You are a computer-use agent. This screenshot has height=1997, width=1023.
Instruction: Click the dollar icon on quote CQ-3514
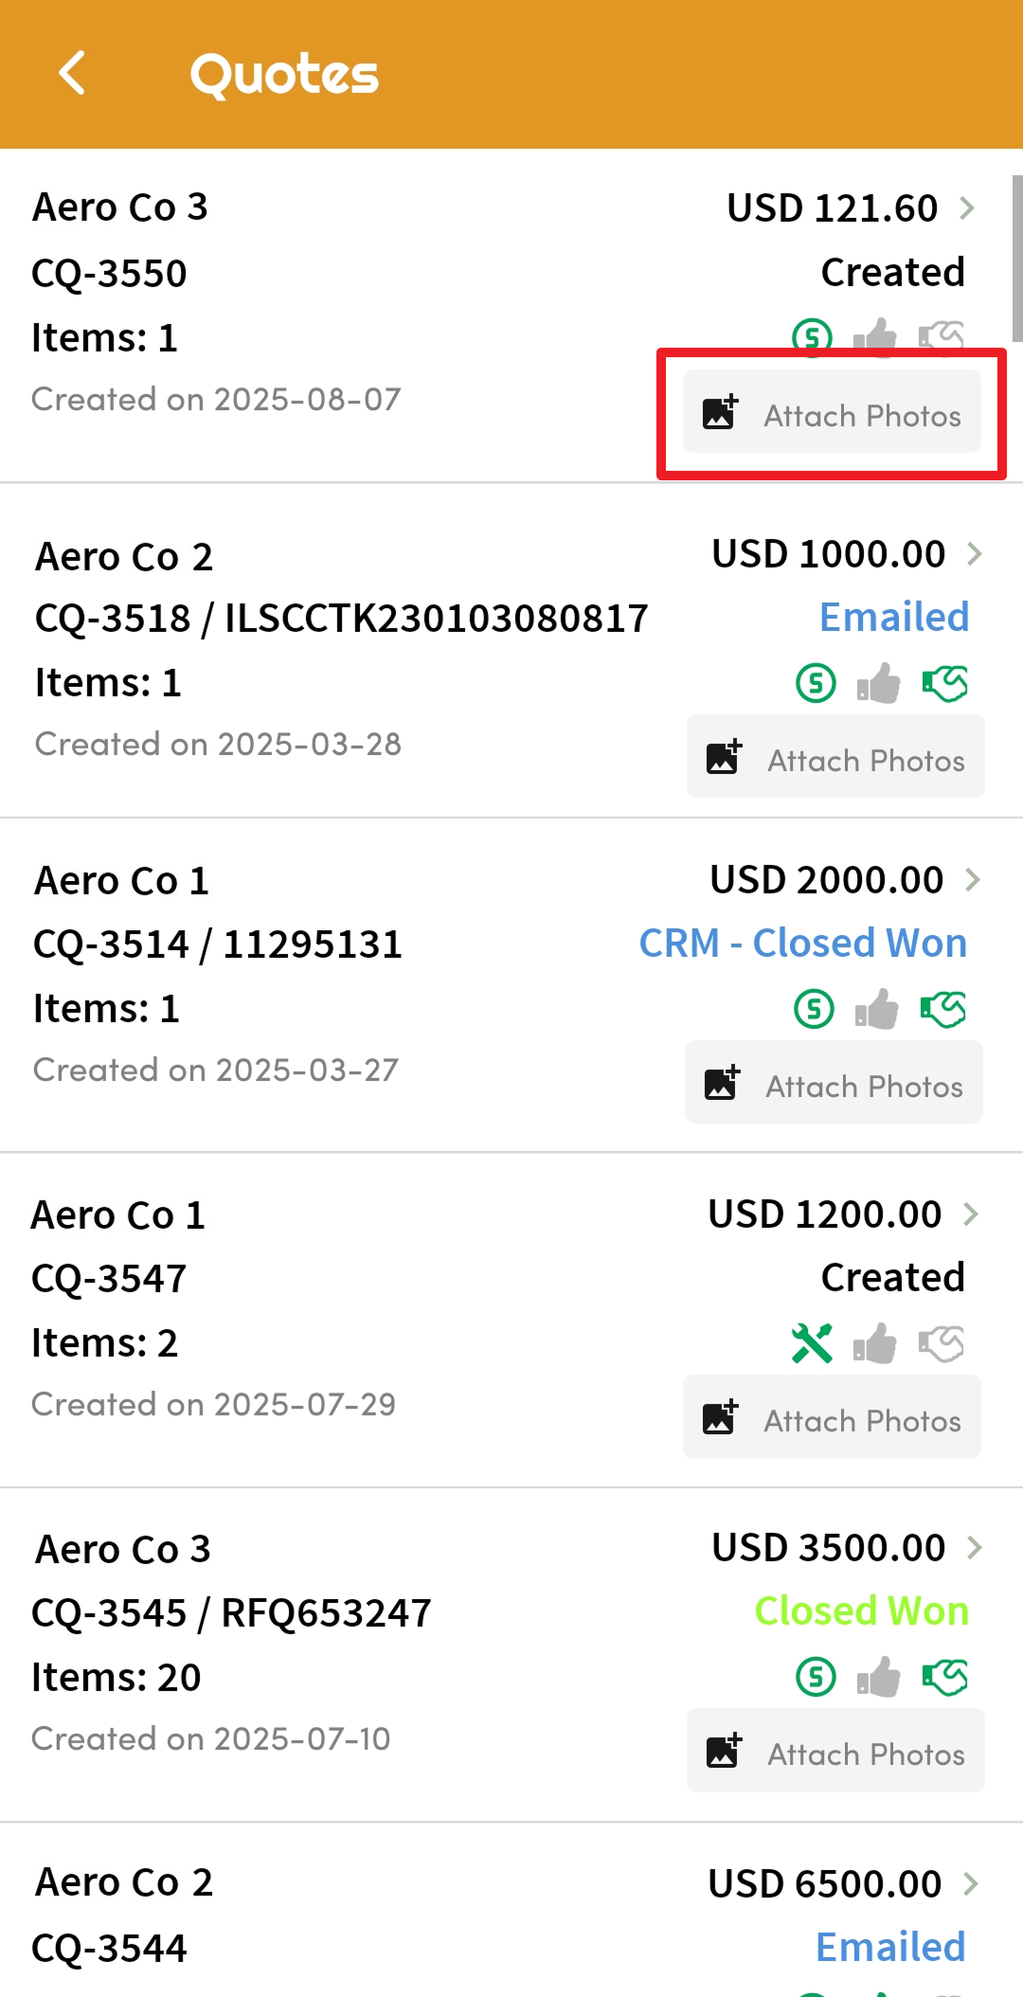[814, 1009]
